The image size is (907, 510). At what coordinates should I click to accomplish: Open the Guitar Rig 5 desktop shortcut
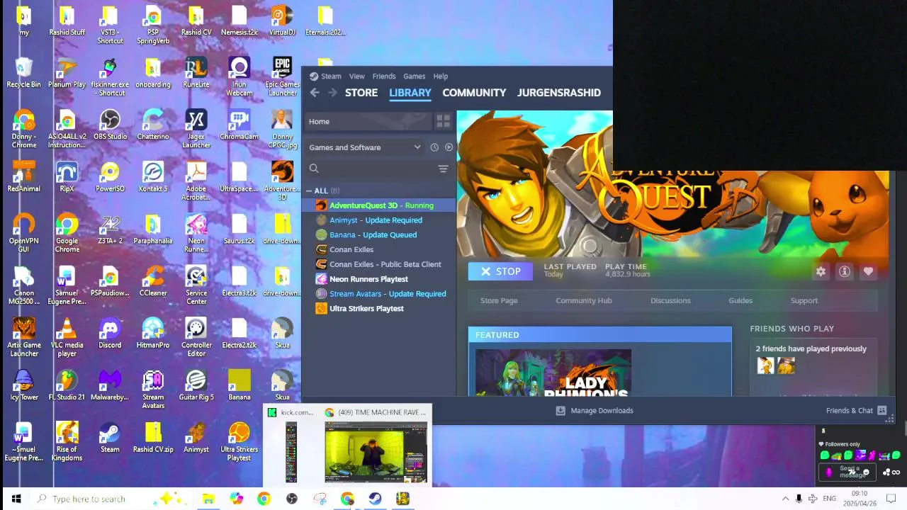pyautogui.click(x=196, y=385)
